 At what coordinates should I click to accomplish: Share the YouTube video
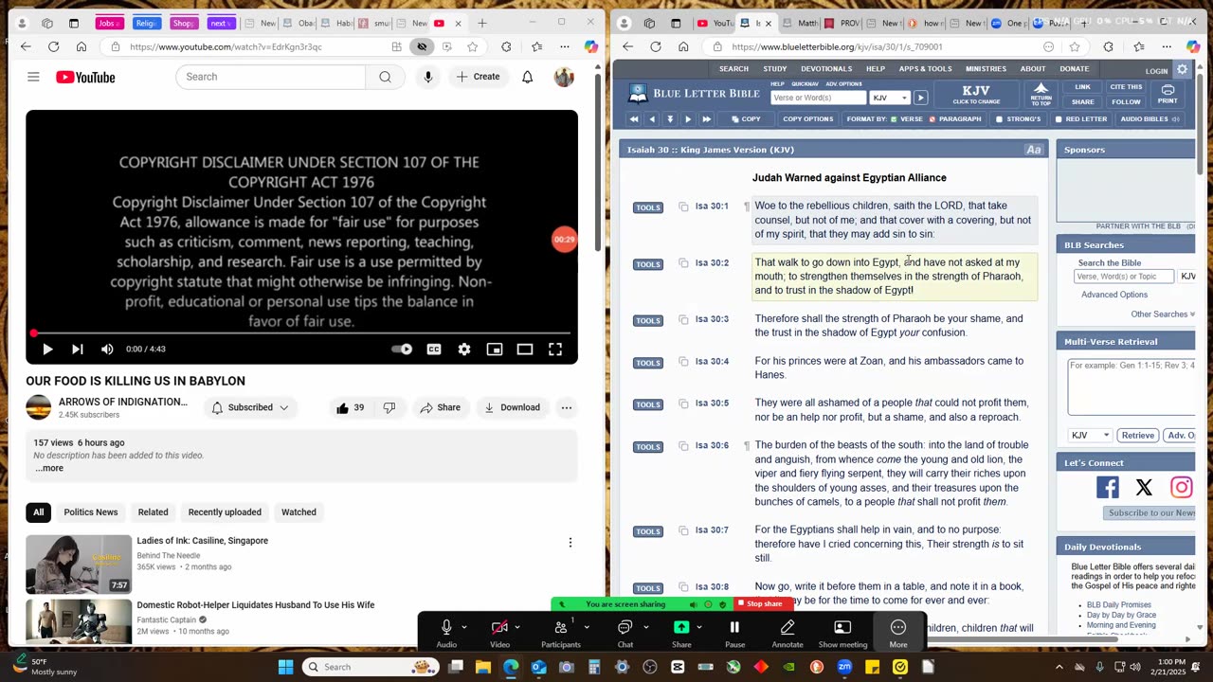click(440, 407)
